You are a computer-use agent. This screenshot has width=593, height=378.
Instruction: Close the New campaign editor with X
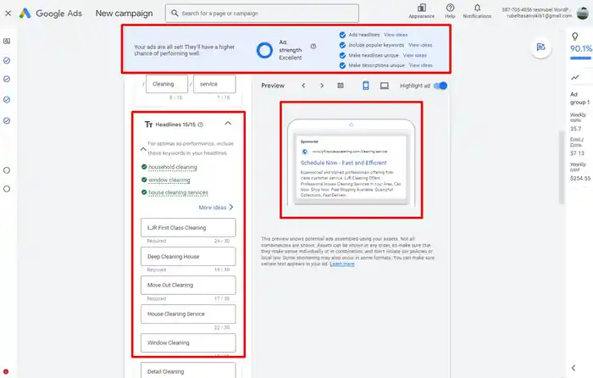click(x=8, y=14)
